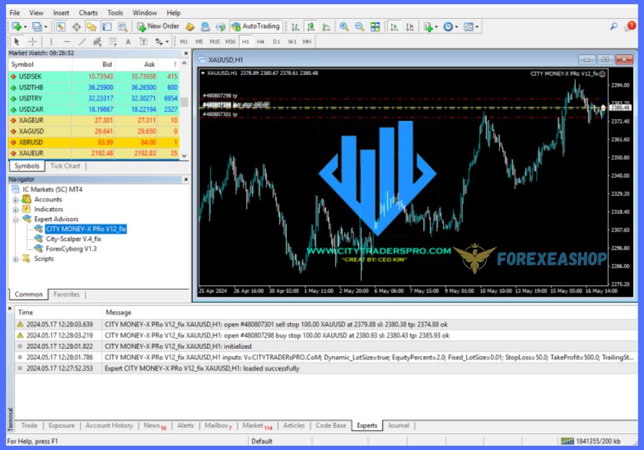
Task: Open the Templates dropdown
Action: (x=471, y=27)
